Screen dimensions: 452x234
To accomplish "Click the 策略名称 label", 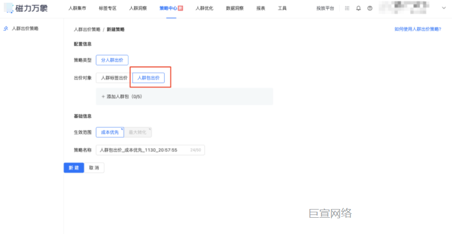I will pyautogui.click(x=83, y=150).
